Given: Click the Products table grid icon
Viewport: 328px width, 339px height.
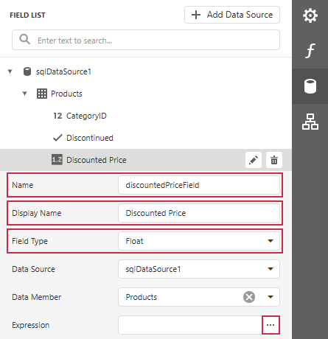Looking at the screenshot, I should (x=42, y=94).
